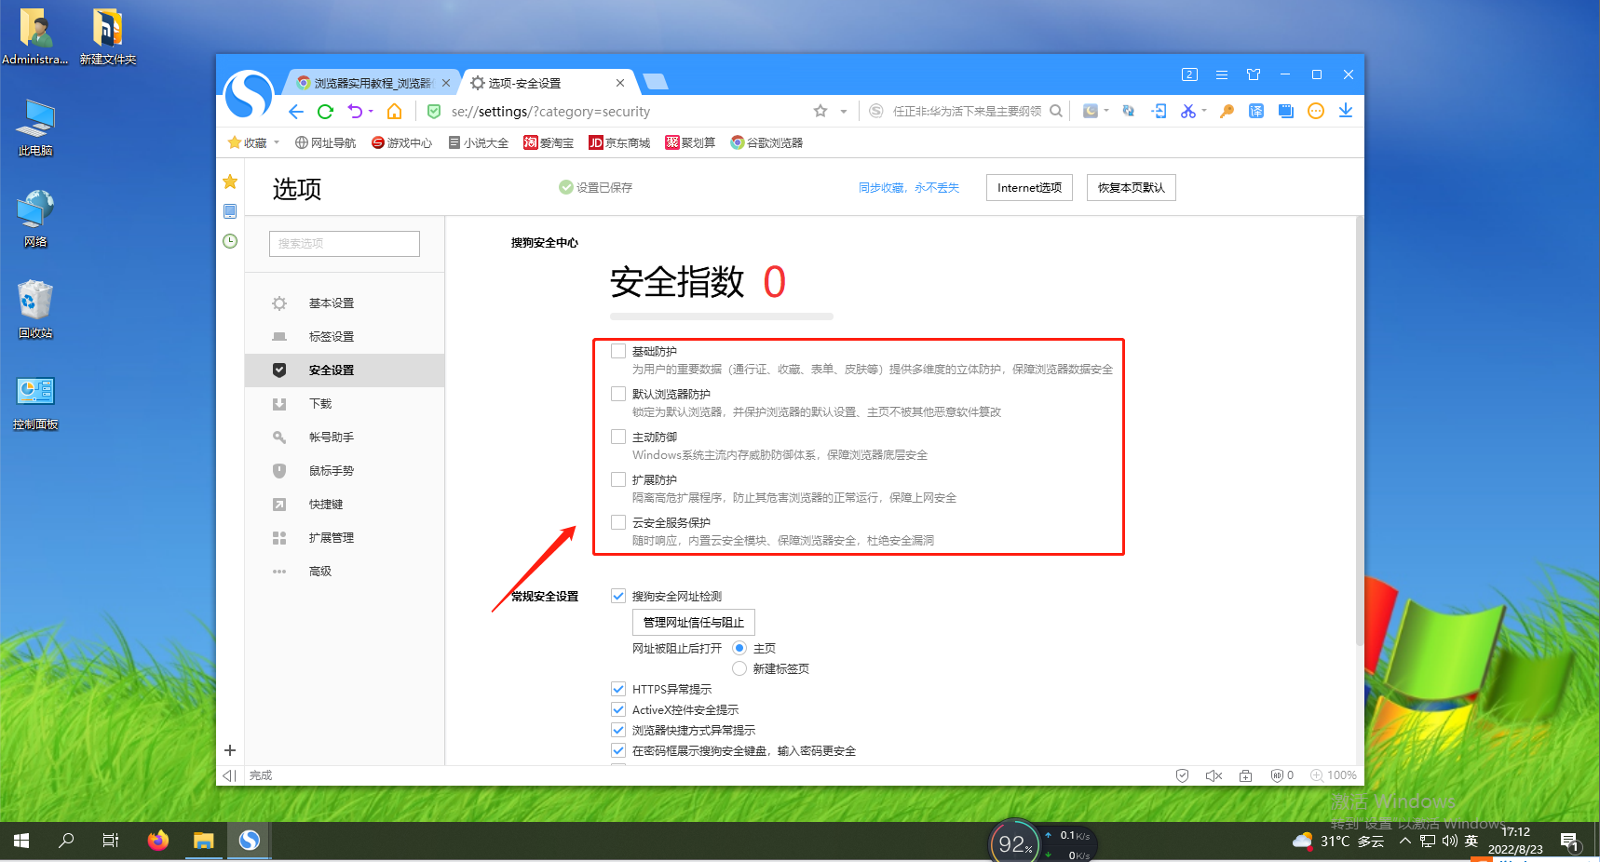The image size is (1600, 862).
Task: Enable the 默认浏览器防护 checkbox
Action: (618, 394)
